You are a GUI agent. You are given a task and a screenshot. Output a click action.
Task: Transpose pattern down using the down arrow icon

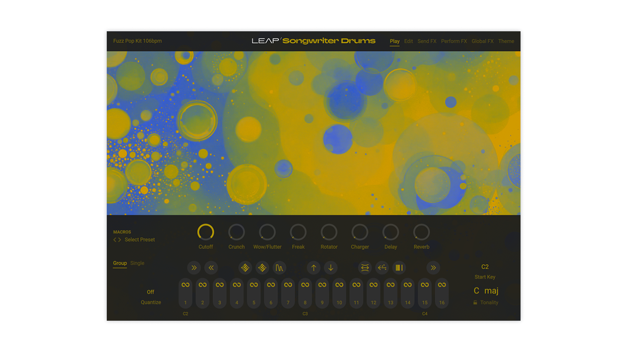(x=331, y=268)
